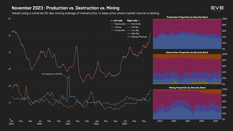Click the Abyssal/Pochven legend label
This screenshot has width=233, height=131.
pos(139,37)
